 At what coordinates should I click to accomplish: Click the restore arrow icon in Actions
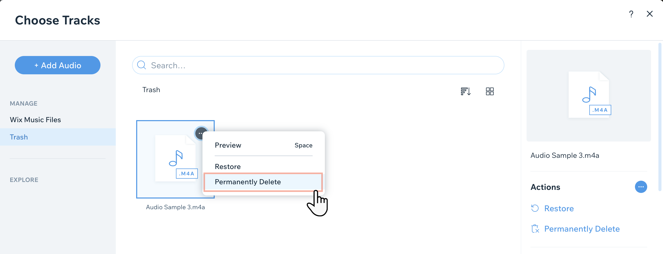click(535, 208)
